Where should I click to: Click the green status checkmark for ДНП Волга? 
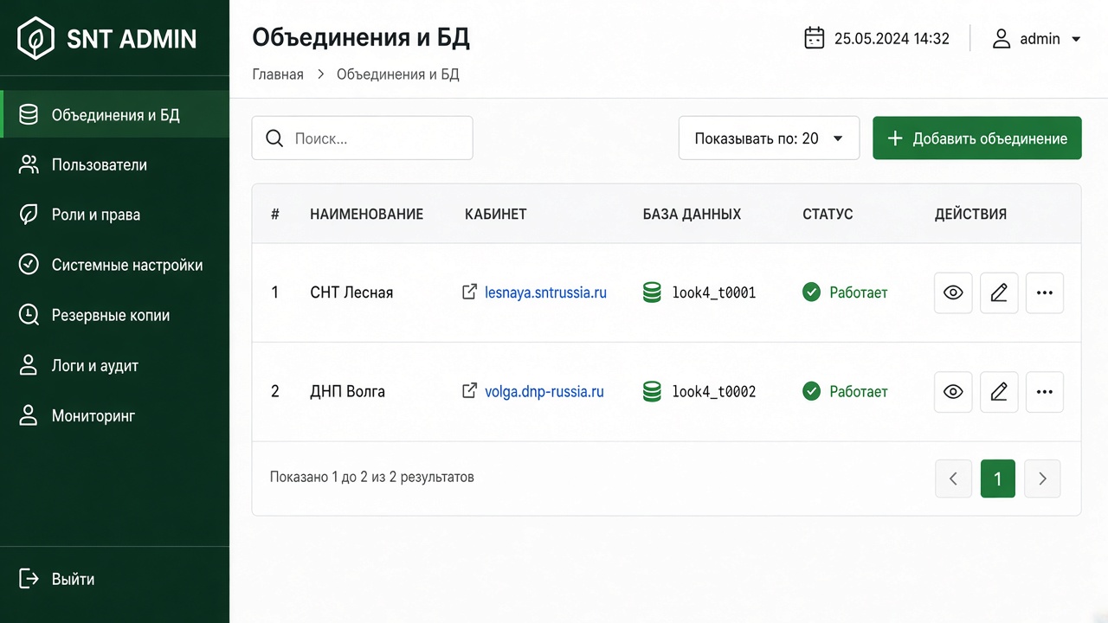coord(811,392)
